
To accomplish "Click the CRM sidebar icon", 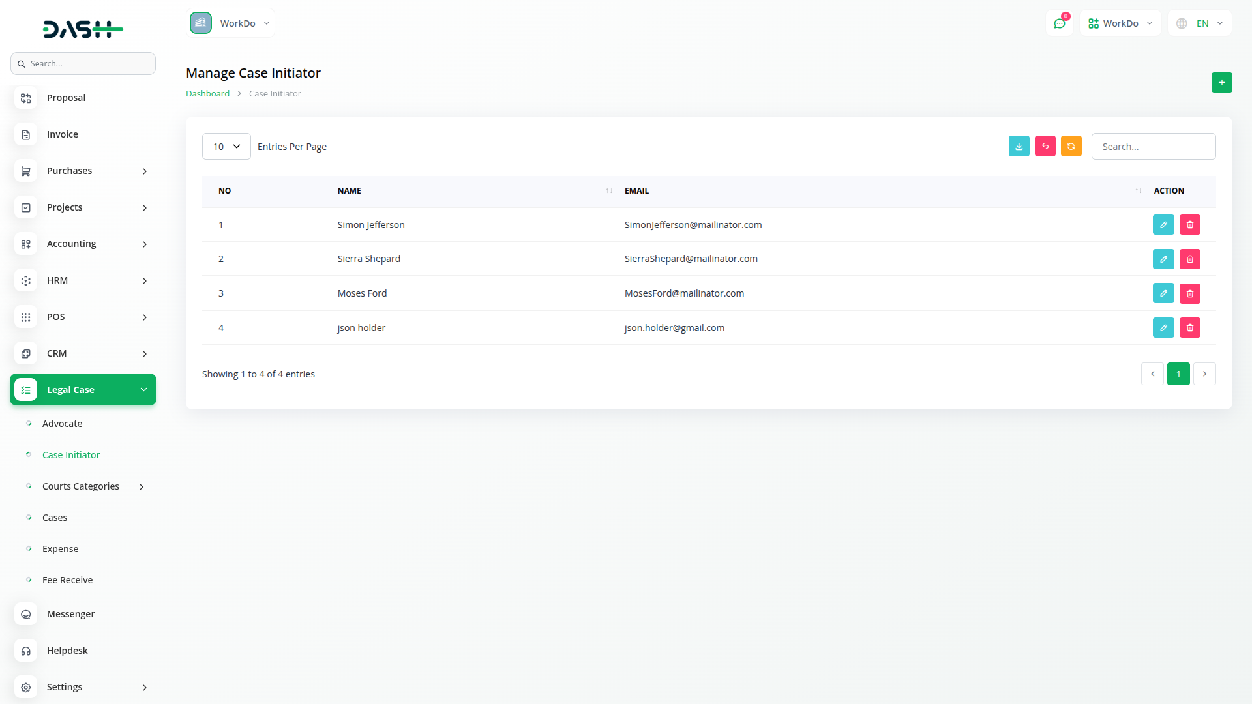I will point(25,353).
